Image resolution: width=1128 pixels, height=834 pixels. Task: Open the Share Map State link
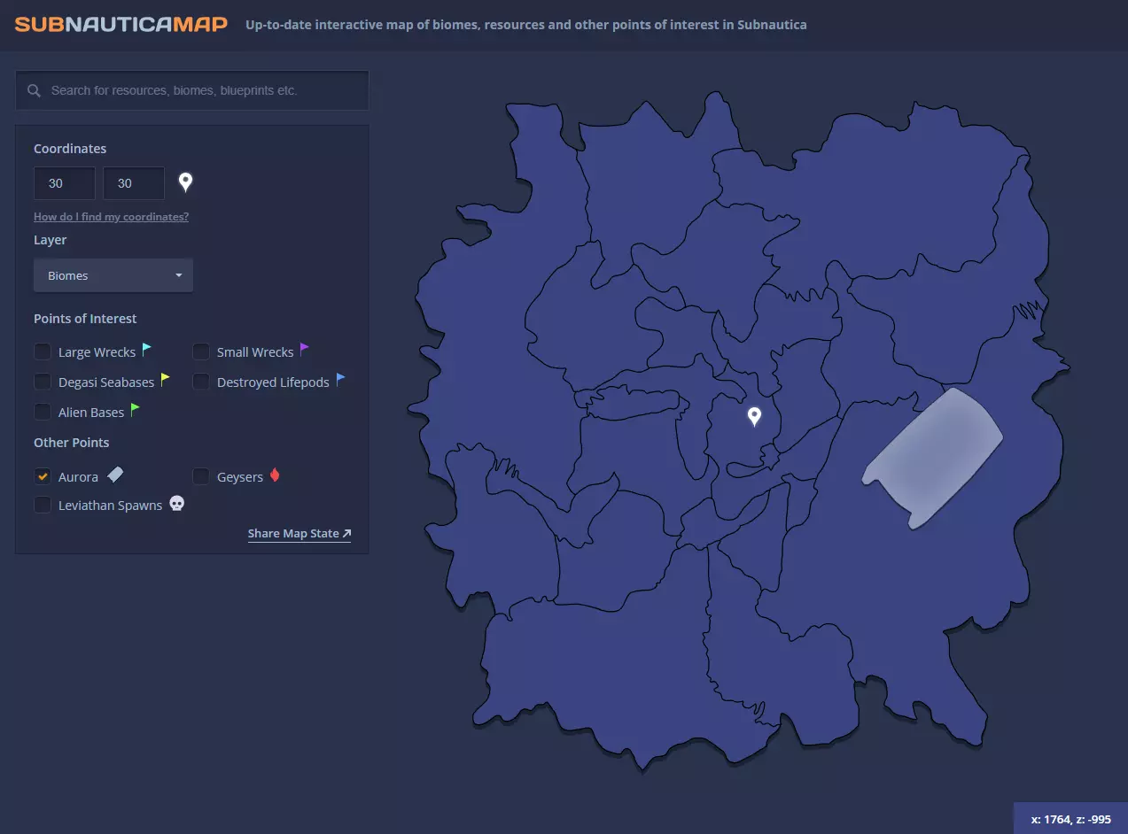point(300,533)
